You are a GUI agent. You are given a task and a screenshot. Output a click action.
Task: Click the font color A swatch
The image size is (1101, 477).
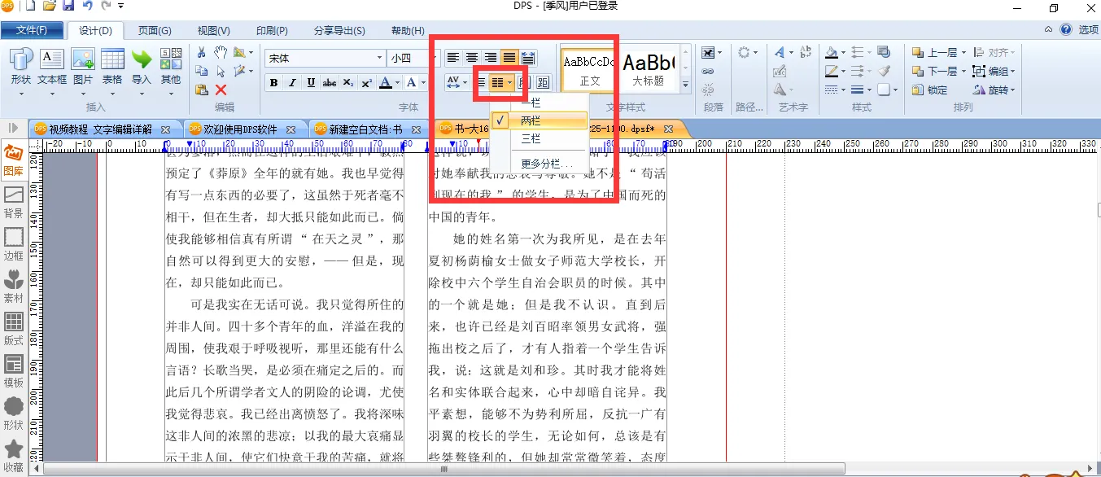tap(385, 82)
